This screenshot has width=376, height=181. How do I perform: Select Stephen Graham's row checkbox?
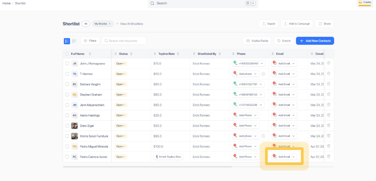[67, 94]
